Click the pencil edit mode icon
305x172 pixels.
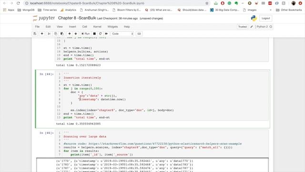pos(252,27)
